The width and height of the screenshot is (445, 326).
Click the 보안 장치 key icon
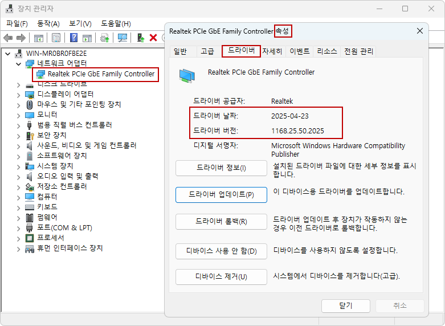(x=30, y=136)
